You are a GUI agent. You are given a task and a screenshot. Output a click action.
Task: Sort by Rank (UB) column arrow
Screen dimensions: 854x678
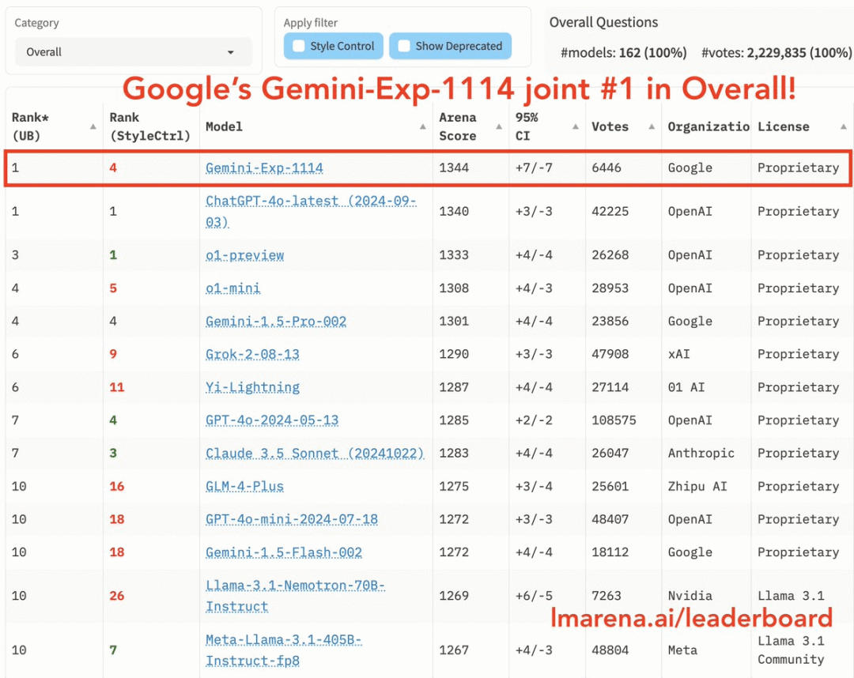tap(93, 126)
